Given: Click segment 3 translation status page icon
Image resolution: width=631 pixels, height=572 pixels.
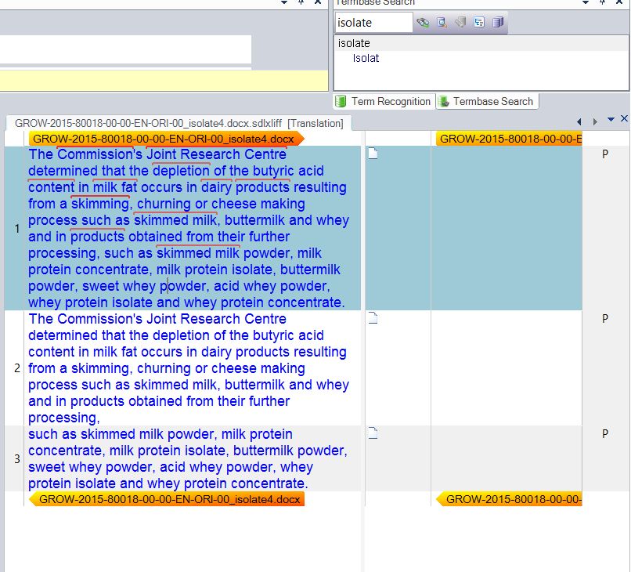Looking at the screenshot, I should tap(373, 433).
